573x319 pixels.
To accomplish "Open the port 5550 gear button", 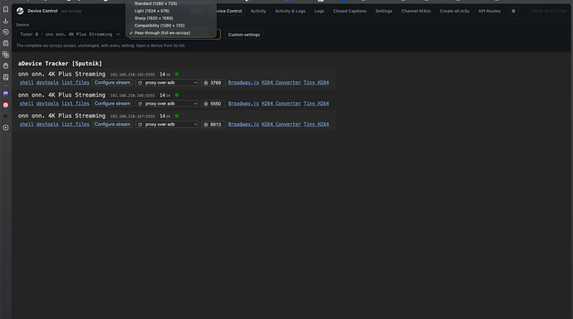I will 213,104.
